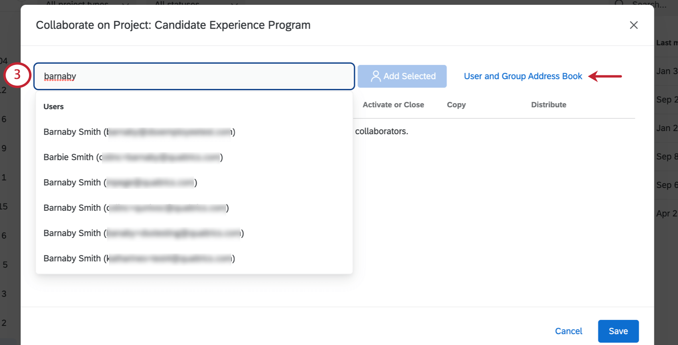Select the last Barnaby Smith in the list
The height and width of the screenshot is (345, 678).
pos(139,258)
